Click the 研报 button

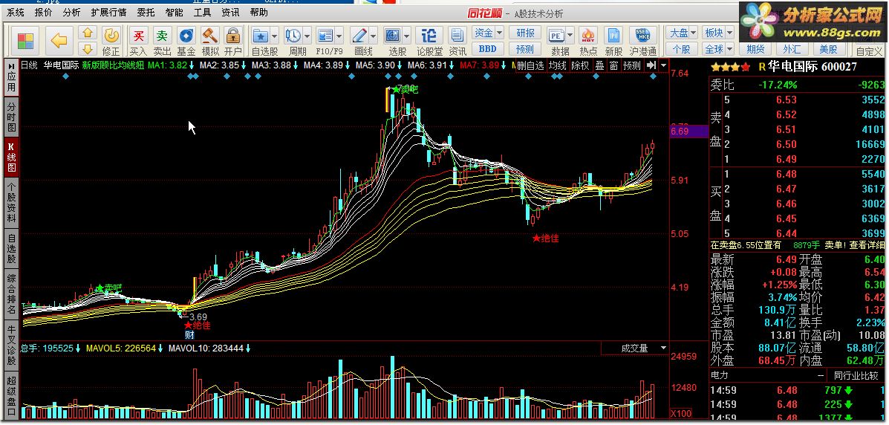(x=525, y=33)
